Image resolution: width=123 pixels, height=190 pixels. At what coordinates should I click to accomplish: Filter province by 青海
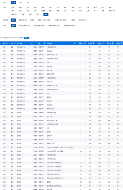[x=58, y=11]
